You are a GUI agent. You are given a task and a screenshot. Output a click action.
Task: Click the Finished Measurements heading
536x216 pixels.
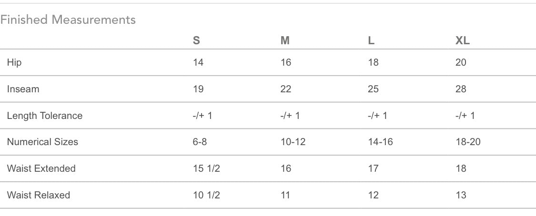tap(68, 20)
